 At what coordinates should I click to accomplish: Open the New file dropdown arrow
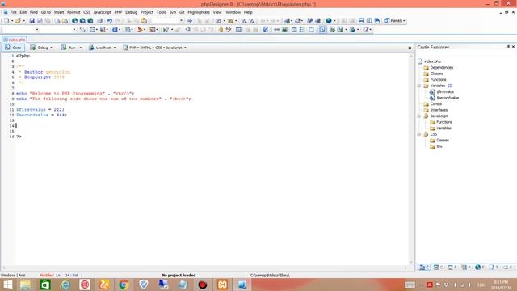(12, 21)
